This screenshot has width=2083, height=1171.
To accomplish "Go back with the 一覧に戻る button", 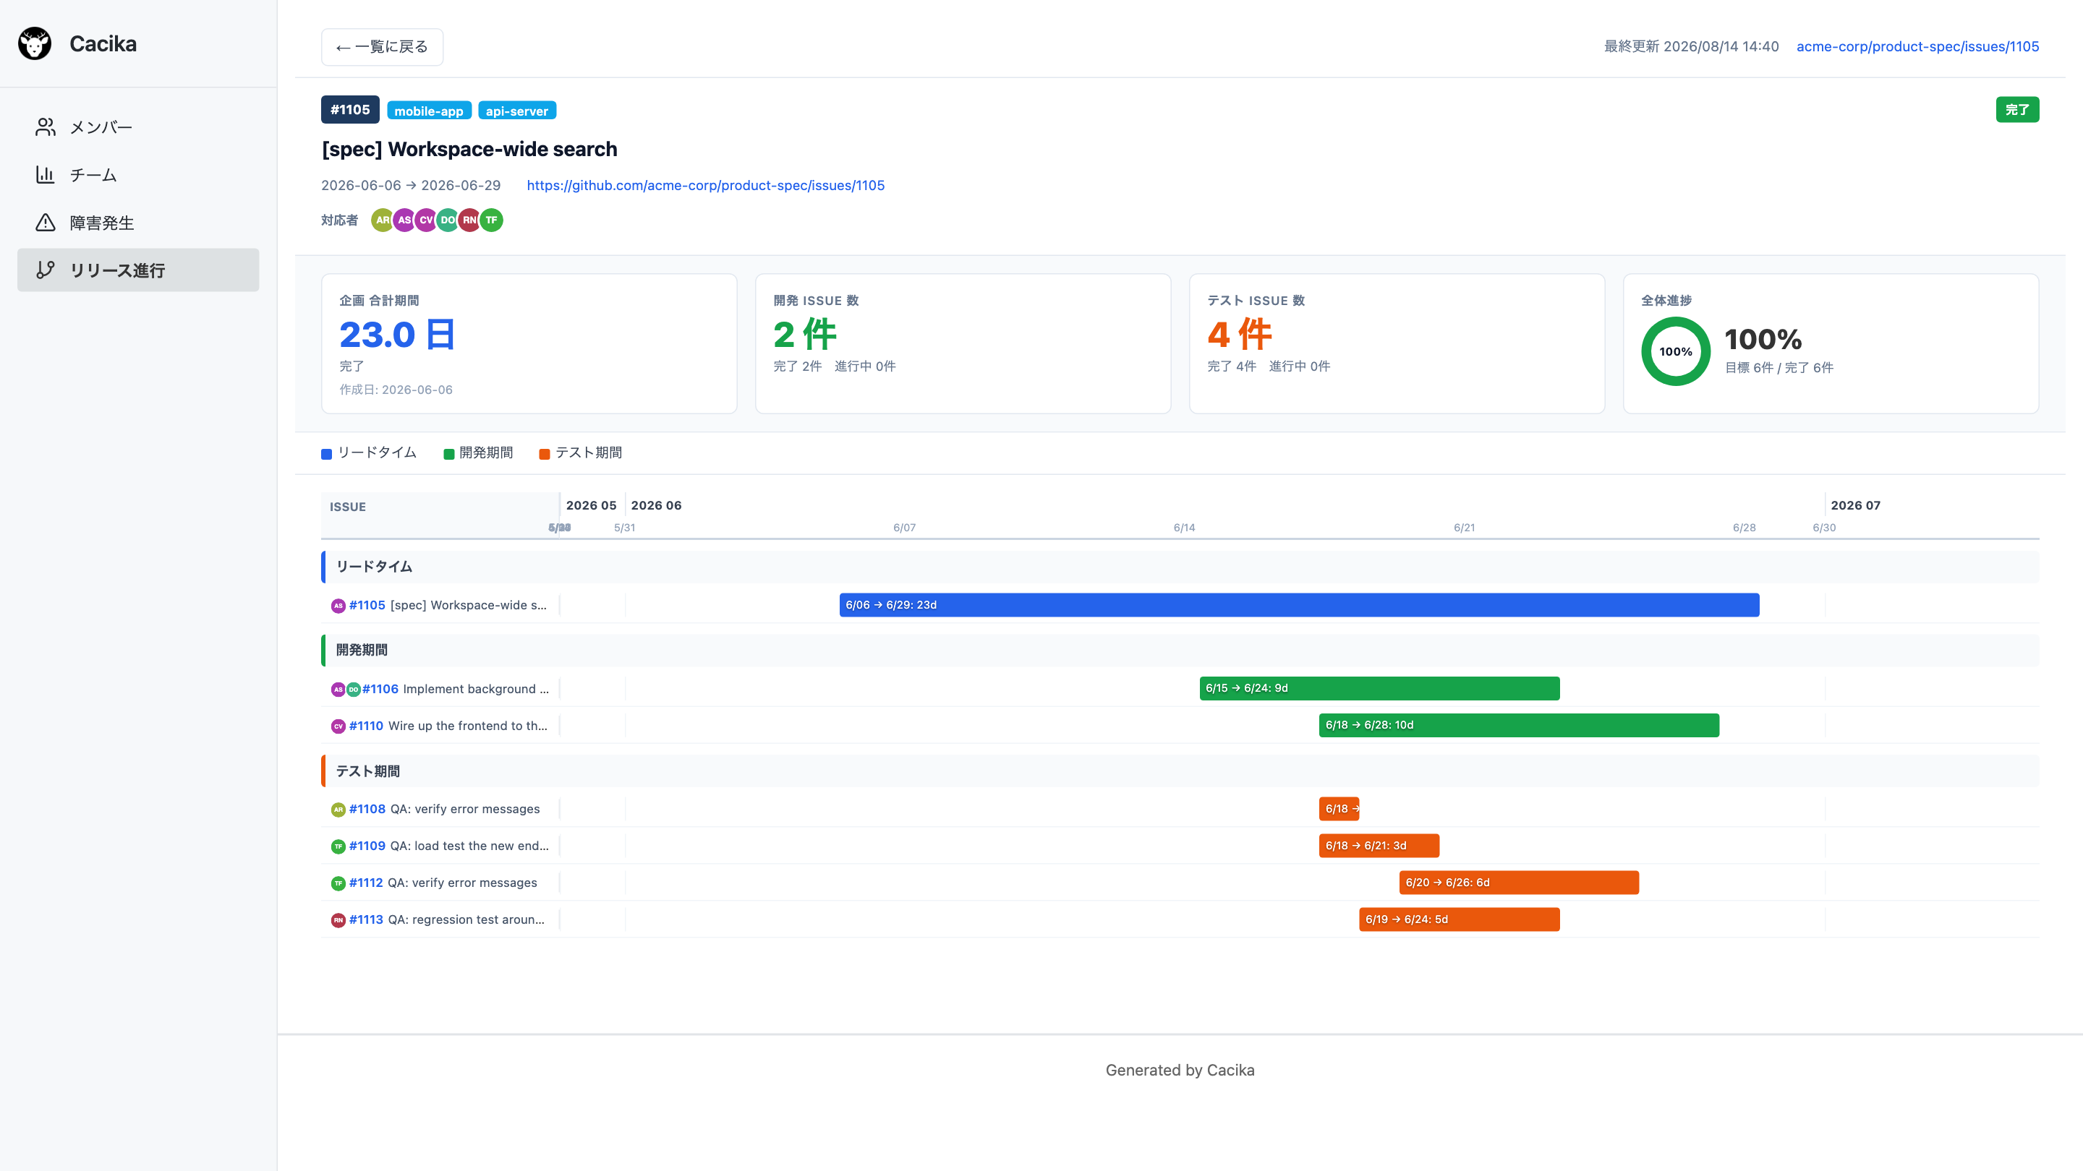I will (382, 47).
